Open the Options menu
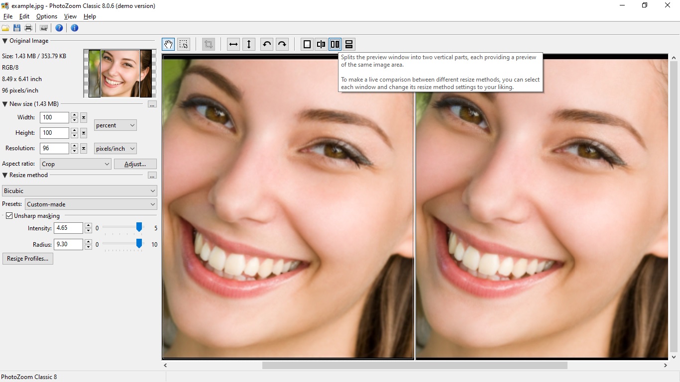This screenshot has width=680, height=382. click(x=47, y=16)
